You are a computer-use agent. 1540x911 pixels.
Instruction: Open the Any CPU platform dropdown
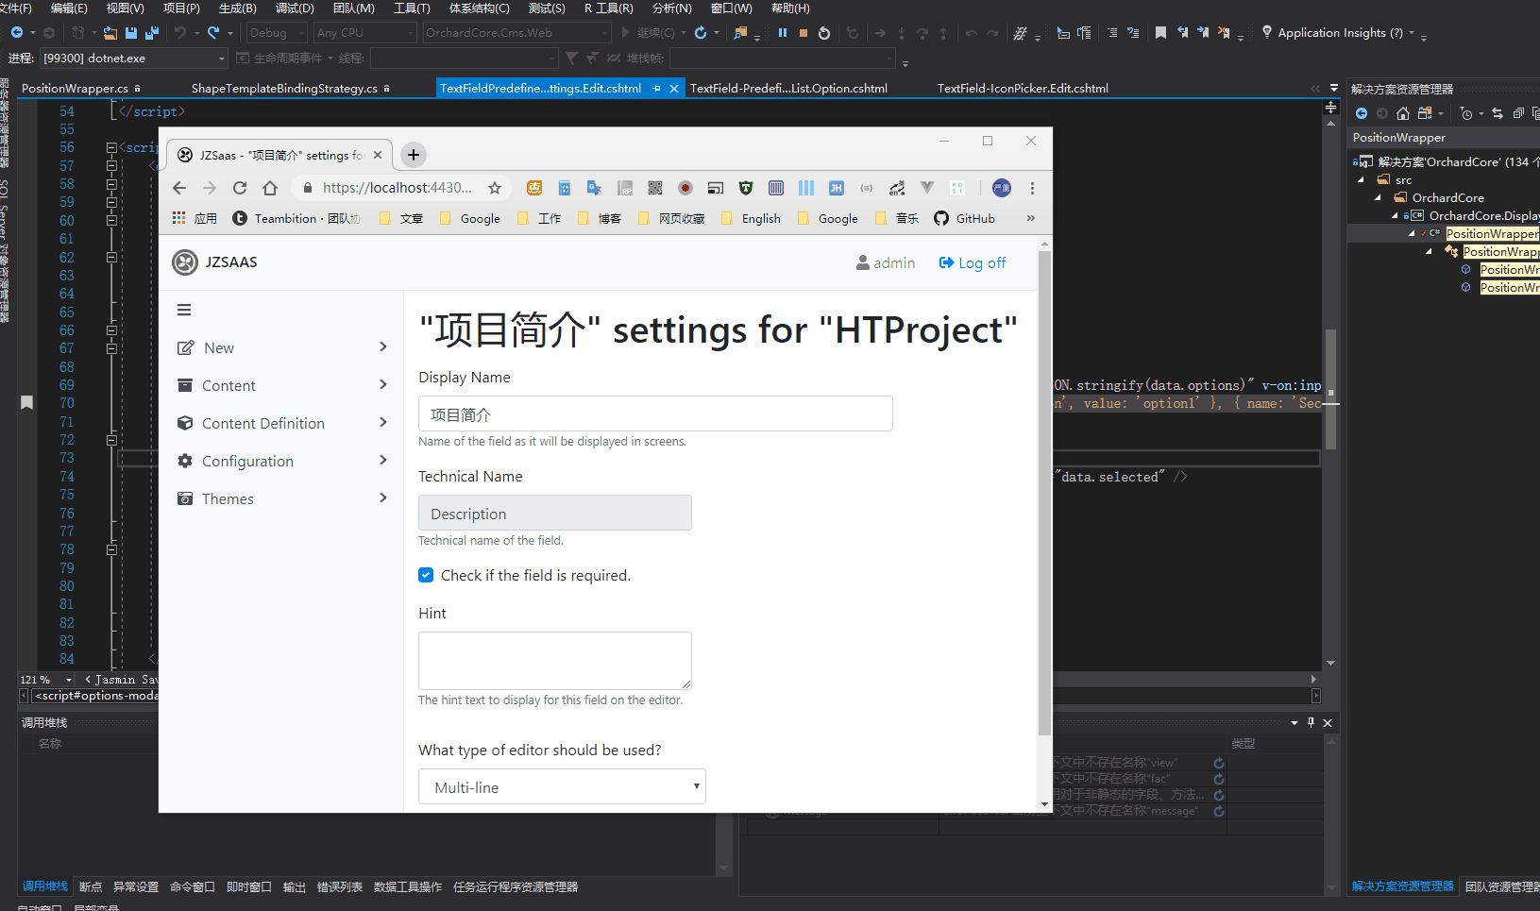pos(364,33)
